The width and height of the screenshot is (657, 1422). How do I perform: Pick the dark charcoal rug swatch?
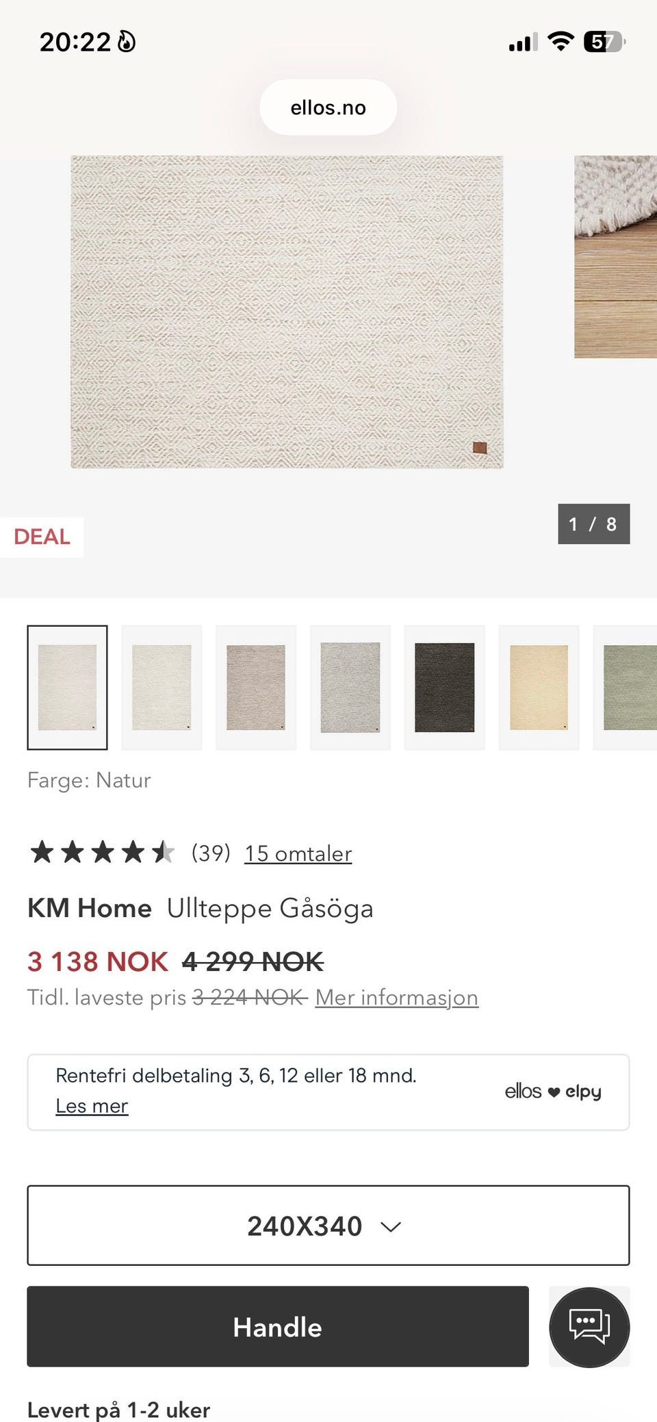point(445,687)
